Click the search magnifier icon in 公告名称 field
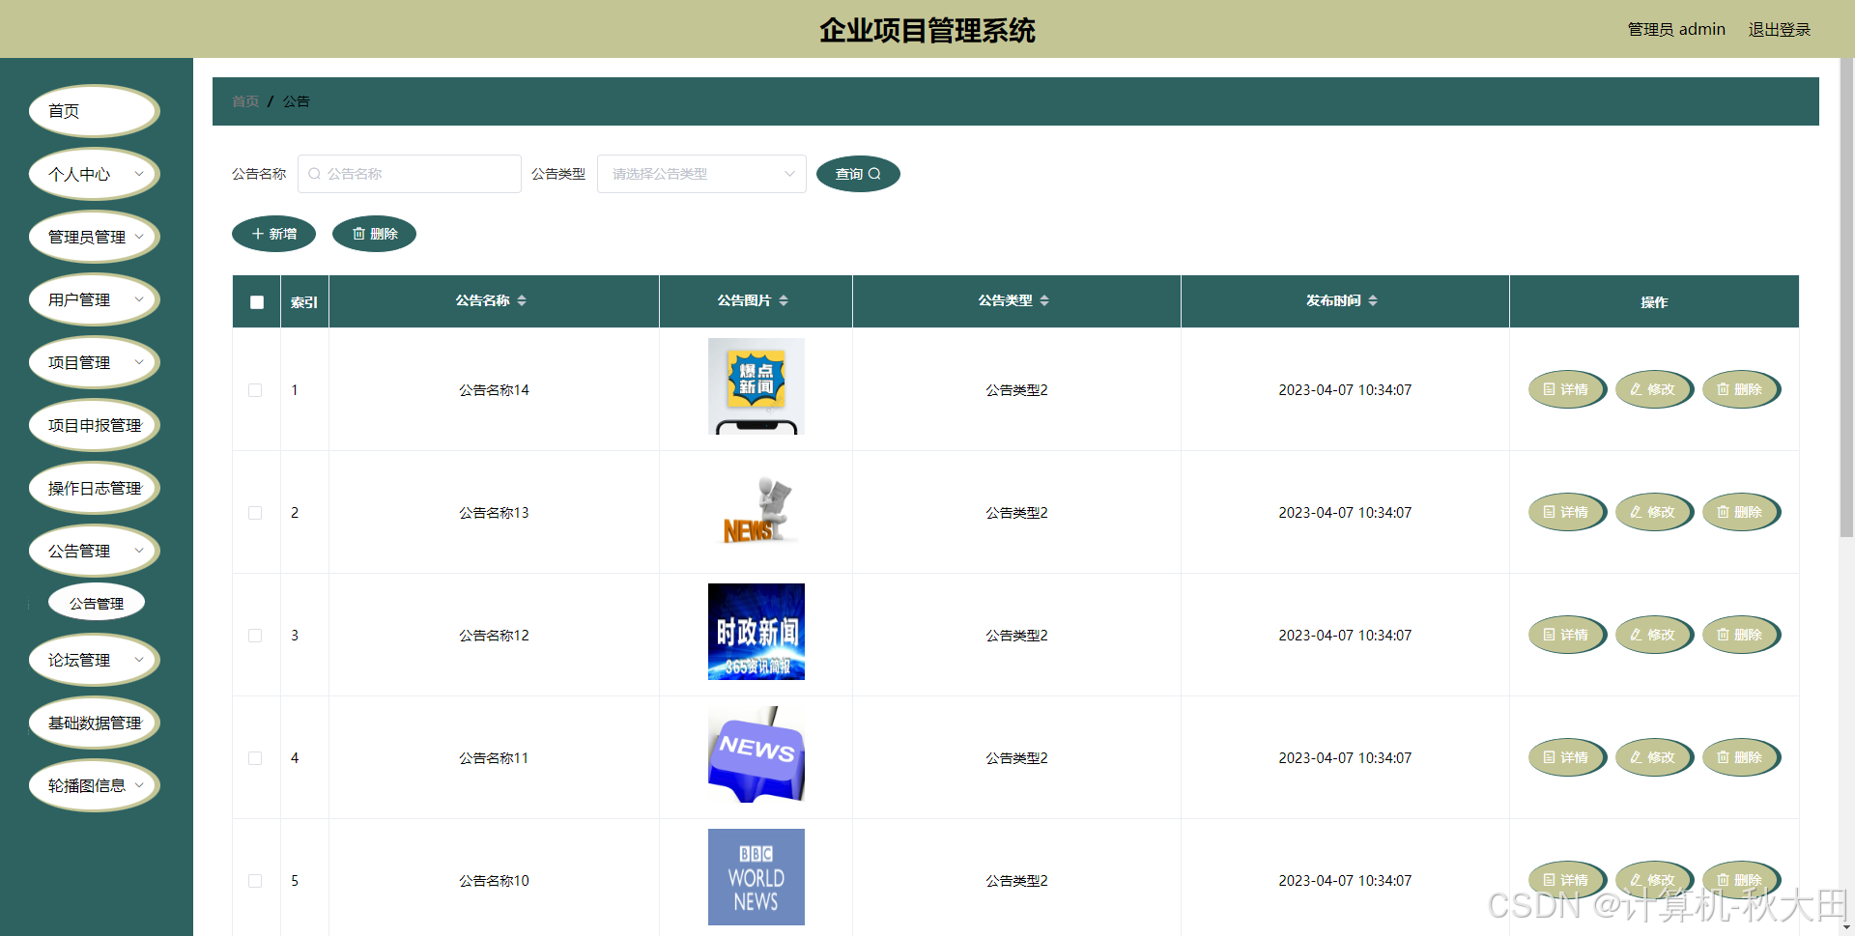The width and height of the screenshot is (1855, 936). pos(314,174)
